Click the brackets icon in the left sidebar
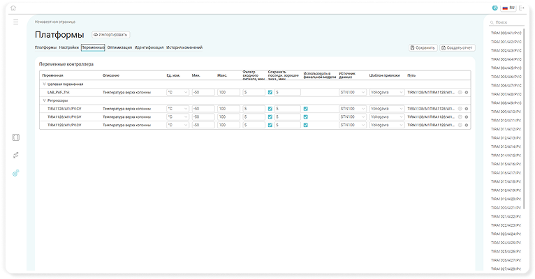The image size is (535, 279). 15,137
